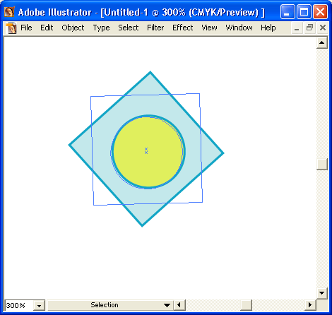Click the vertical scrollbar thumb
Image resolution: width=332 pixels, height=315 pixels.
point(322,164)
